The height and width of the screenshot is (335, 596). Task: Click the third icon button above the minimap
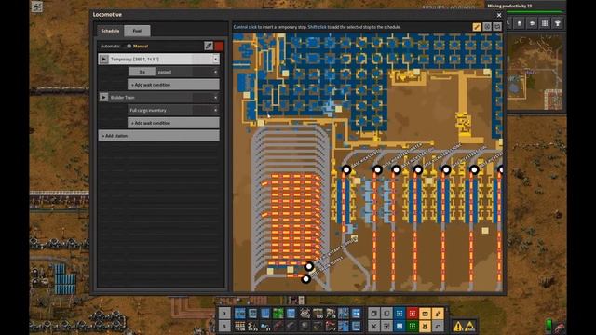[532, 23]
